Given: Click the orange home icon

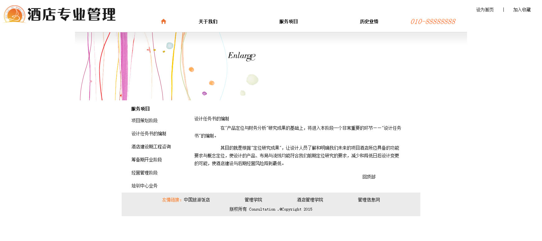Looking at the screenshot, I should tap(163, 21).
